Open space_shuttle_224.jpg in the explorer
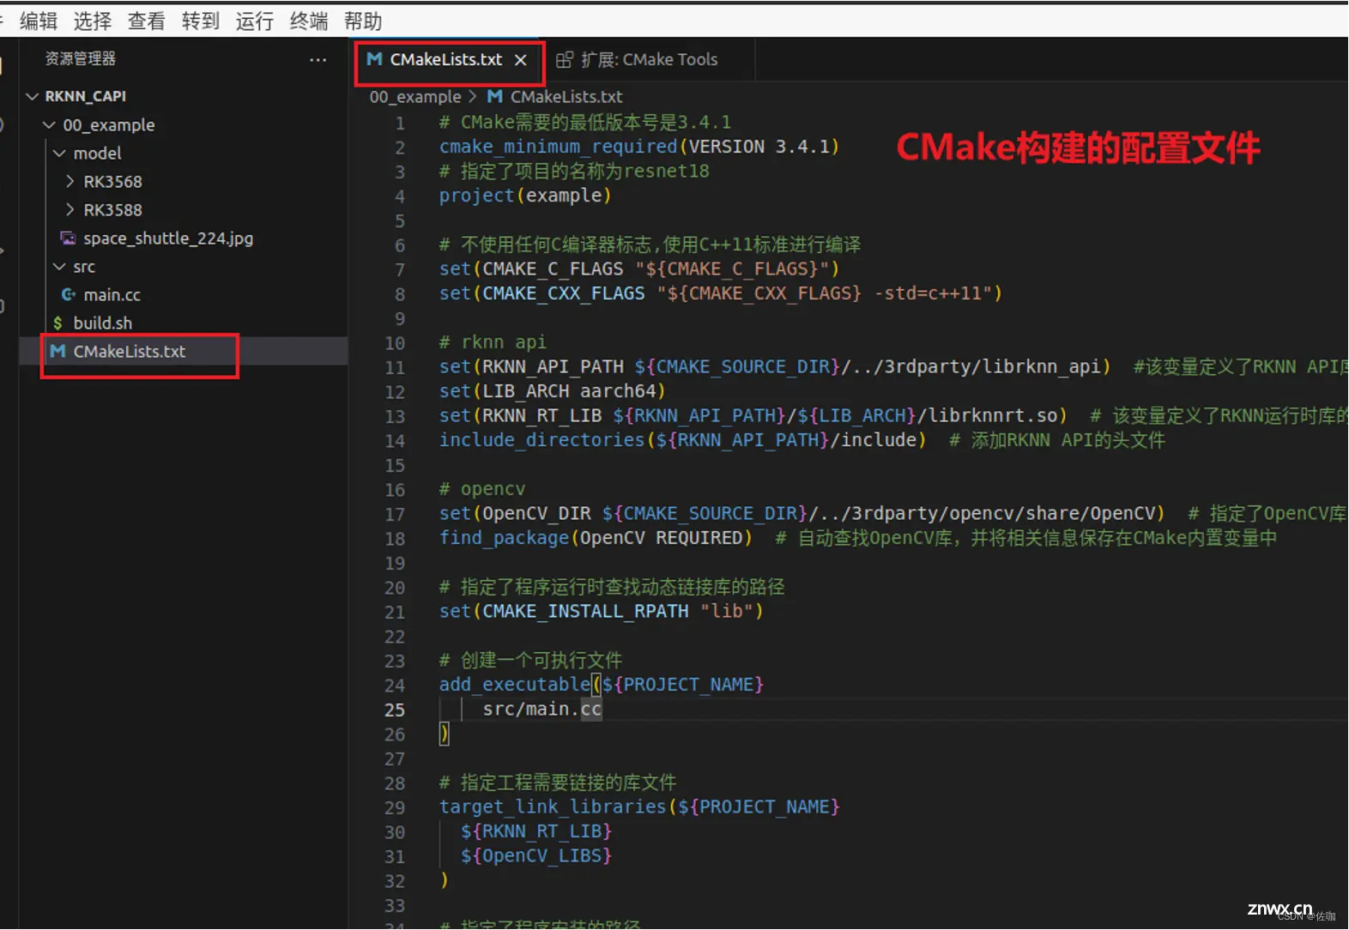 (168, 238)
